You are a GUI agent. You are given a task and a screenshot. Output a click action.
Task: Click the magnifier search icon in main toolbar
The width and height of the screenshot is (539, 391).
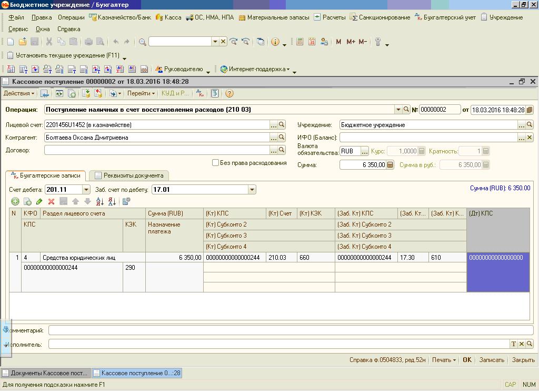click(x=142, y=42)
